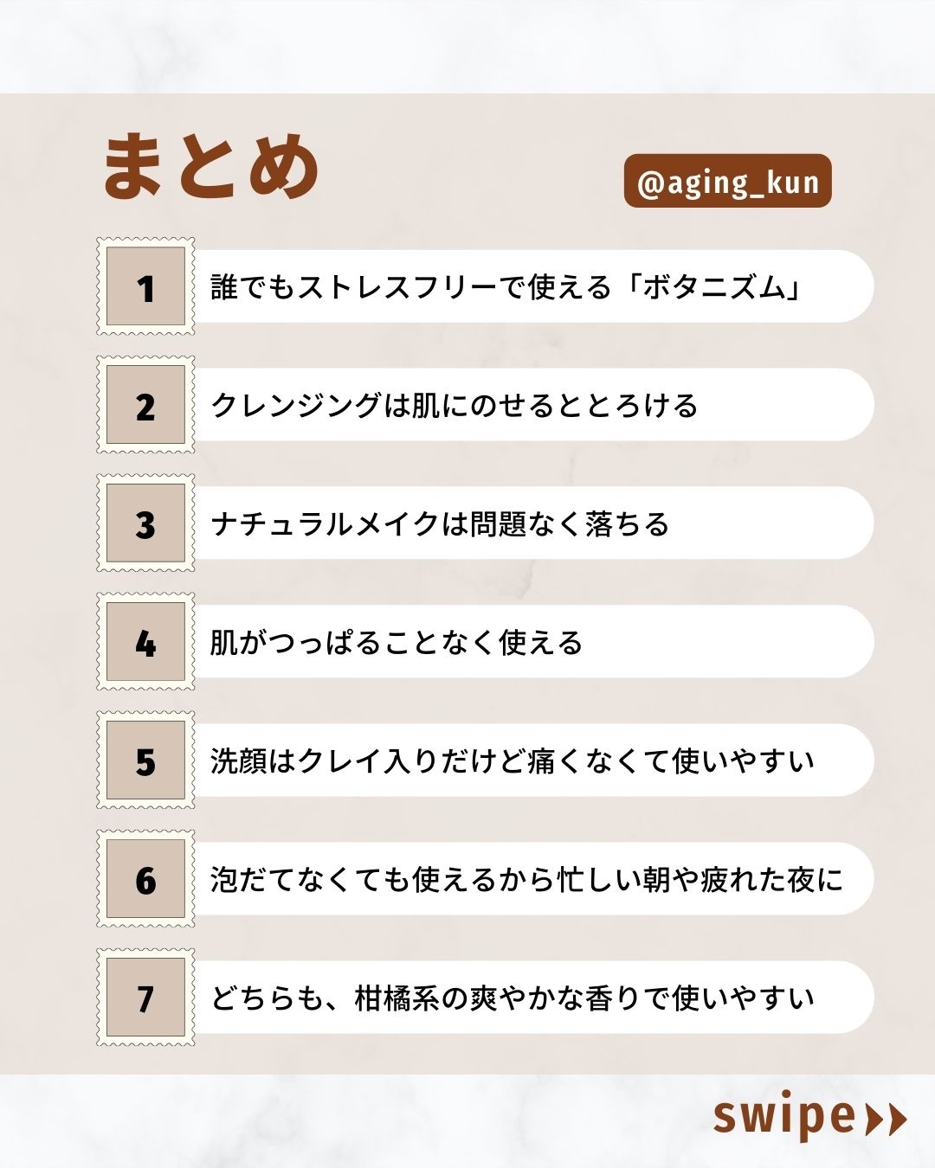Select the number 2 stamp badge
Screen dimensions: 935x1168
click(145, 405)
